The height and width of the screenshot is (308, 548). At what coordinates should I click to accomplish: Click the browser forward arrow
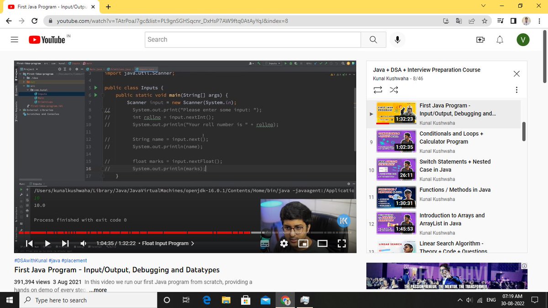(22, 21)
